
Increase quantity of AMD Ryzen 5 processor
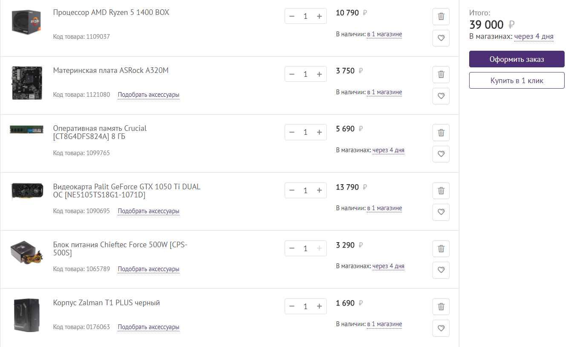click(319, 16)
